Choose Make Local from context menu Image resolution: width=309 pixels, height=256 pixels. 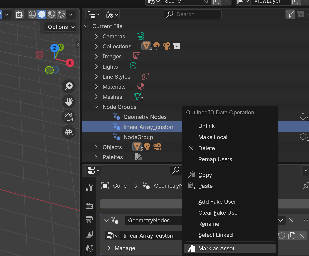pos(230,137)
